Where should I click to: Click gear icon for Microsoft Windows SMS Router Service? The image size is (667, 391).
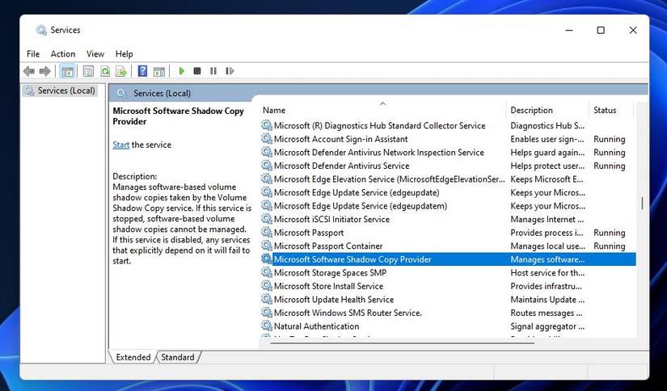(267, 313)
